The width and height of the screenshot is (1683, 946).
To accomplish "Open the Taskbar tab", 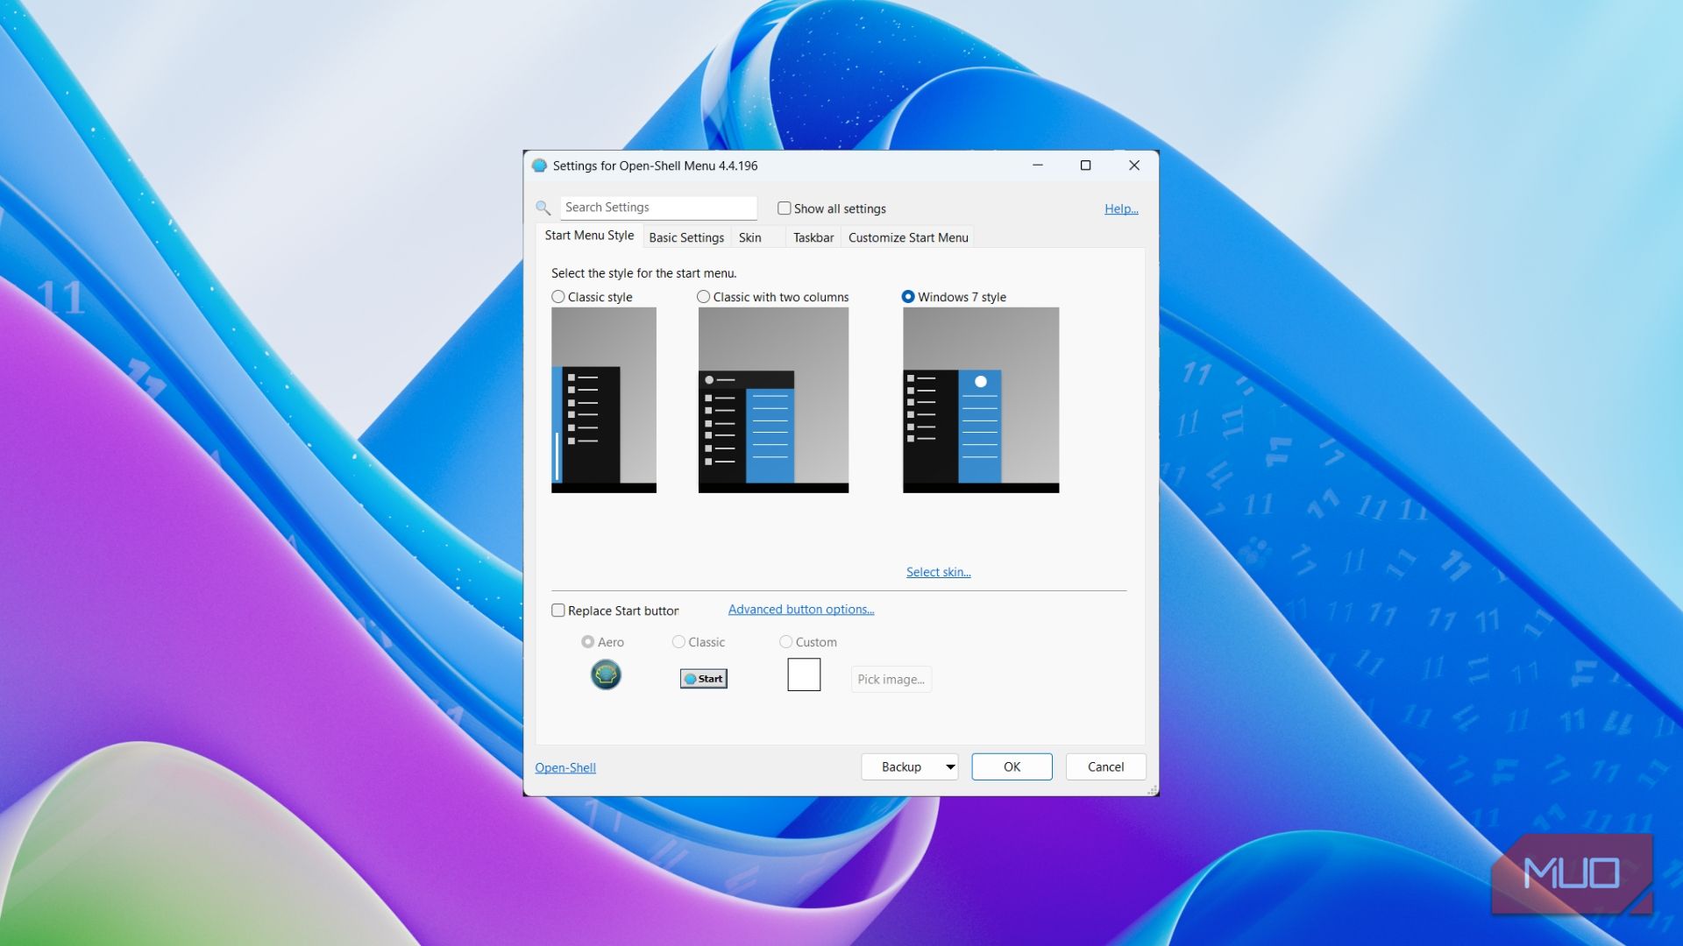I will point(813,237).
